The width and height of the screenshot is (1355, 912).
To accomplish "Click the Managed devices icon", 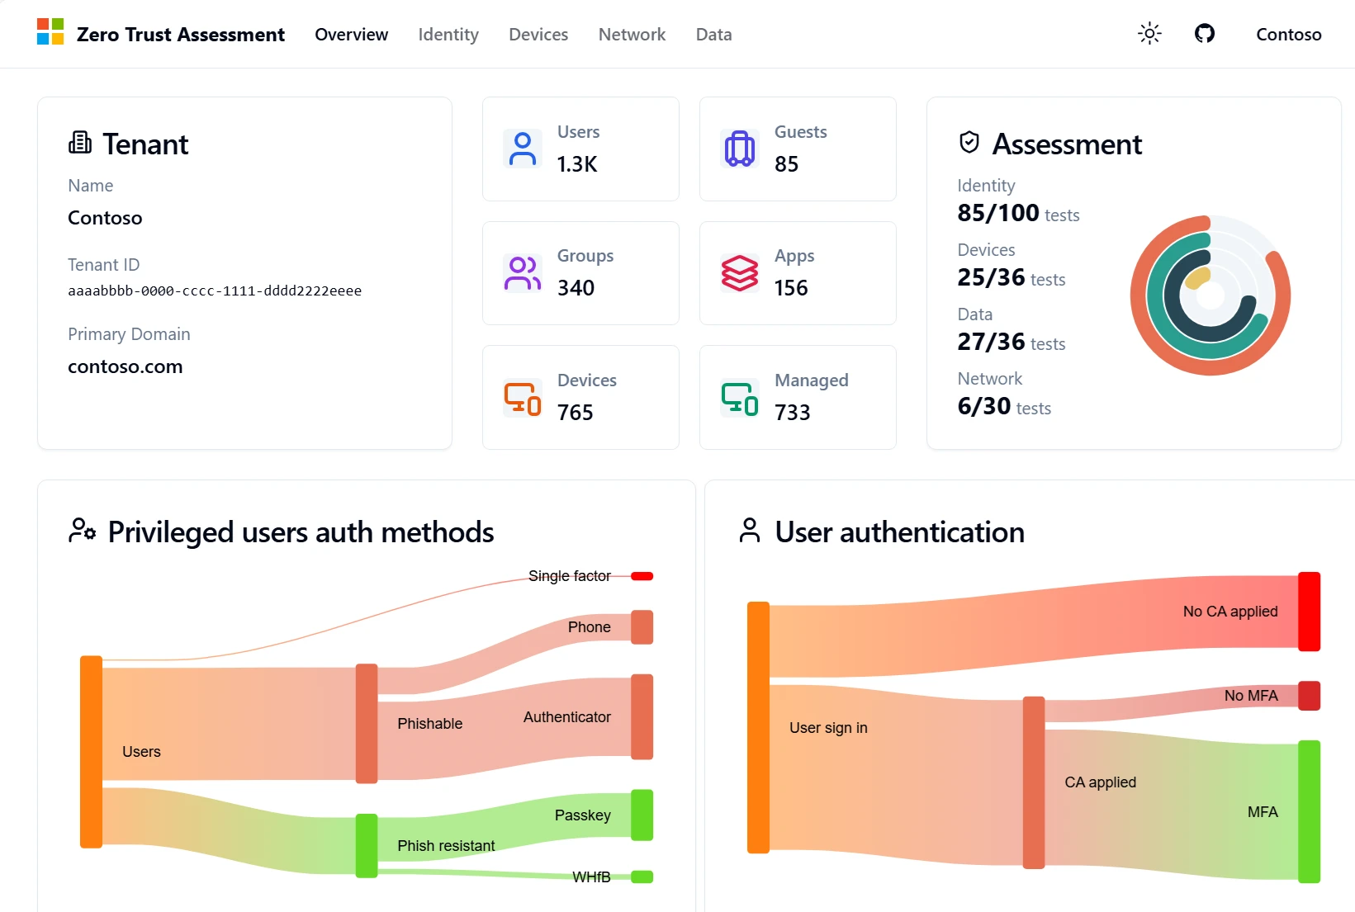I will [x=739, y=397].
